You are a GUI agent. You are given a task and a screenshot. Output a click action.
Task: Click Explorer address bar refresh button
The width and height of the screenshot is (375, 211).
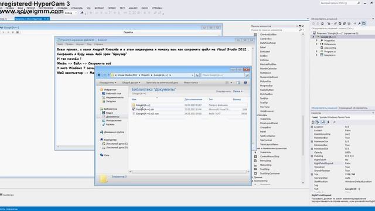(x=197, y=75)
